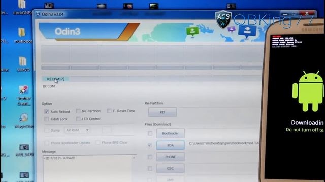The width and height of the screenshot is (325, 182).
Task: Click the PDA file path field
Action: click(224, 143)
